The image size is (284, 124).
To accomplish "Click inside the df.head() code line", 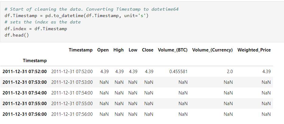I will (17, 35).
